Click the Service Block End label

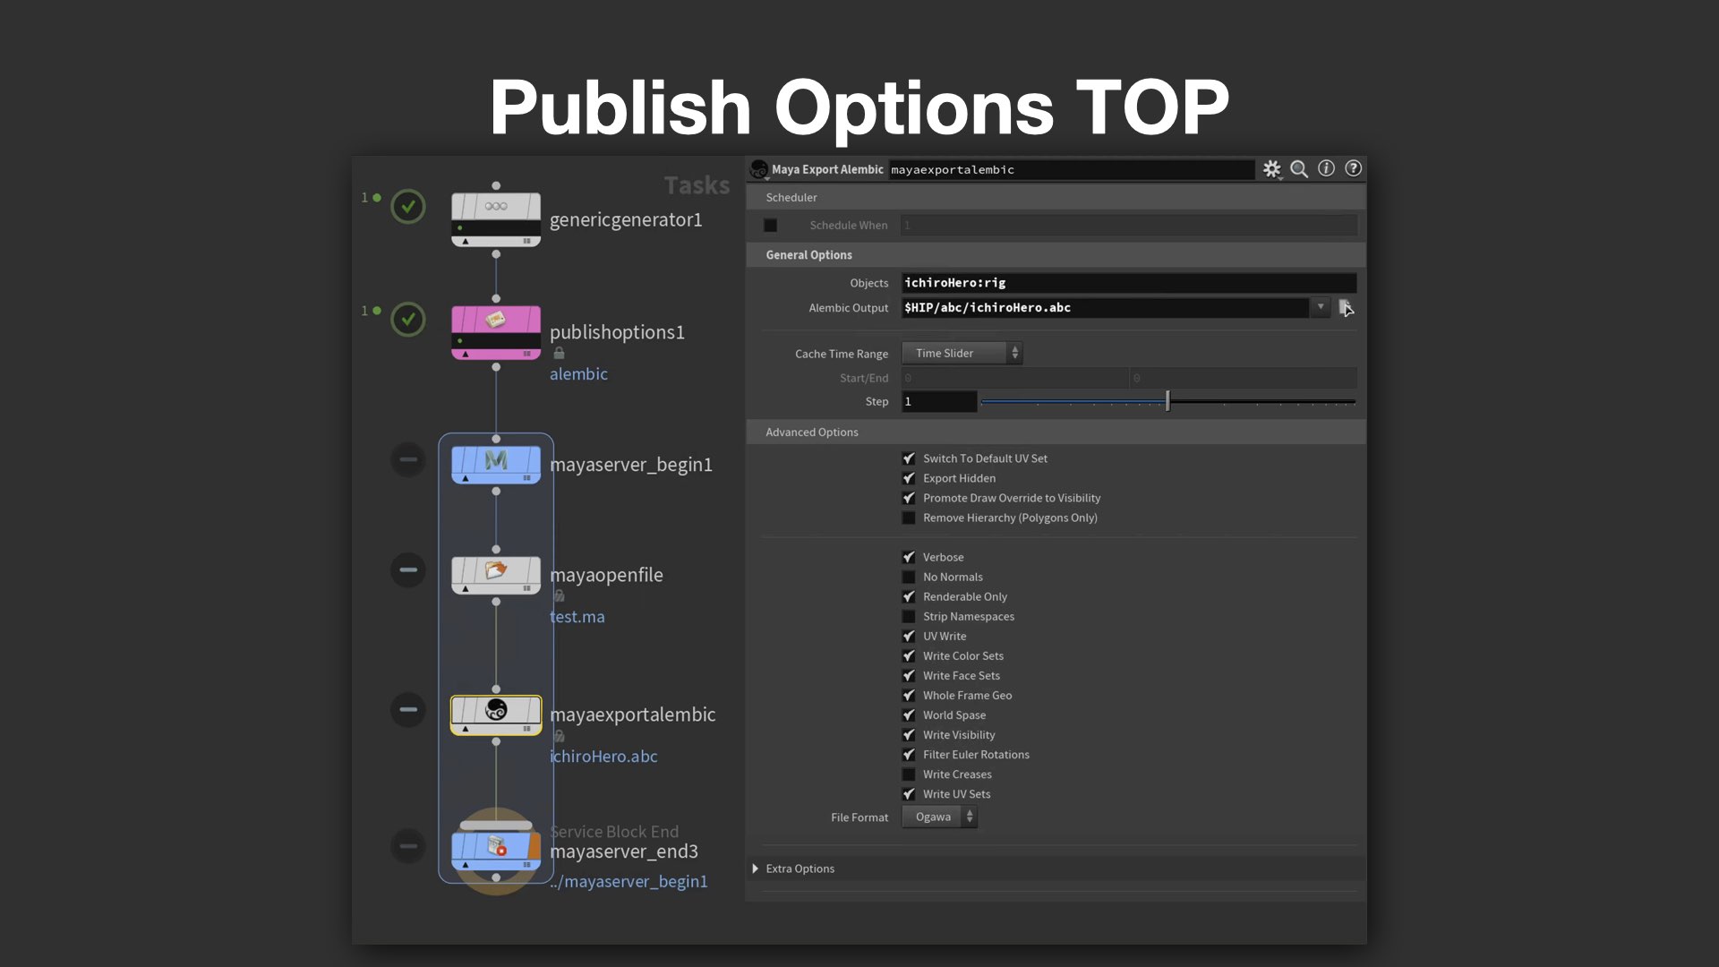[x=614, y=832]
